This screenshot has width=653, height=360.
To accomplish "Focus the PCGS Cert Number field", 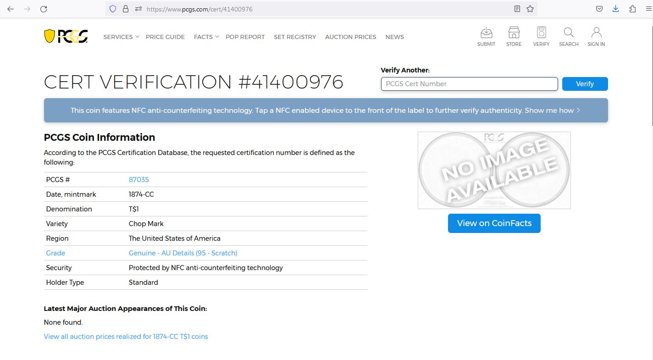I will tap(469, 84).
